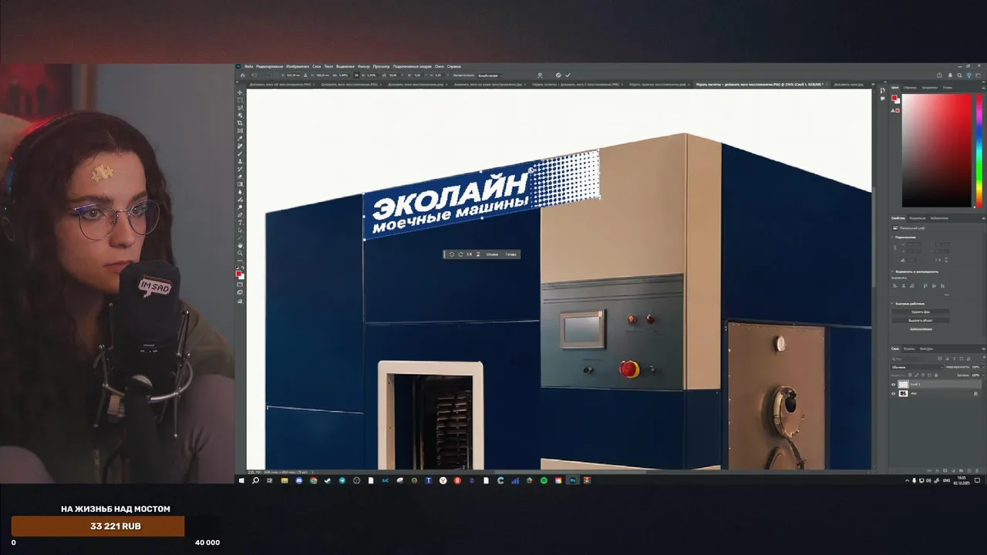Viewport: 987px width, 555px height.
Task: Click the Выделить объект quick action button
Action: (921, 320)
